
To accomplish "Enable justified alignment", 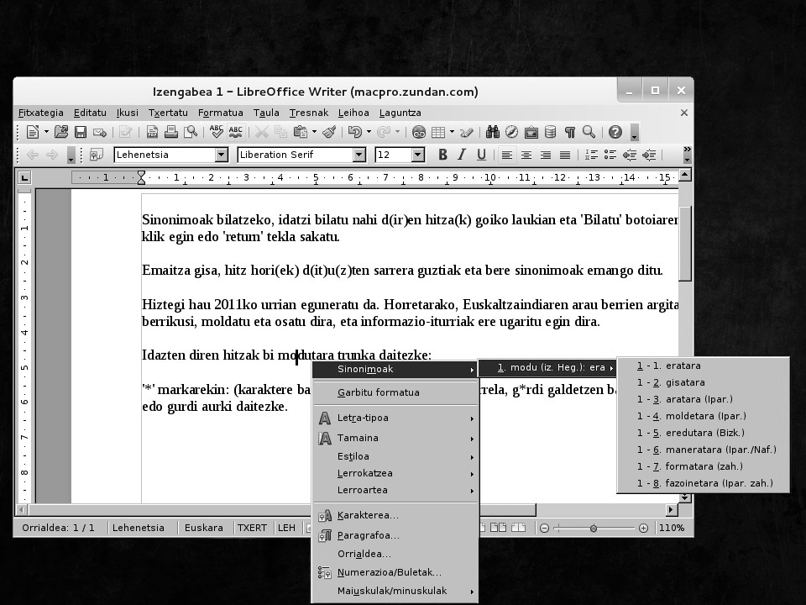I will 564,155.
